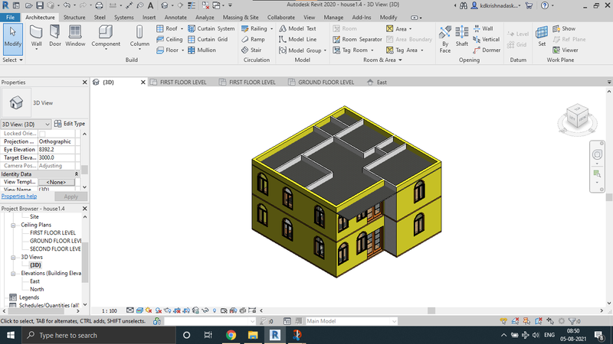Viewport: 613px width, 344px height.
Task: Open the work plane Viewer
Action: click(565, 50)
